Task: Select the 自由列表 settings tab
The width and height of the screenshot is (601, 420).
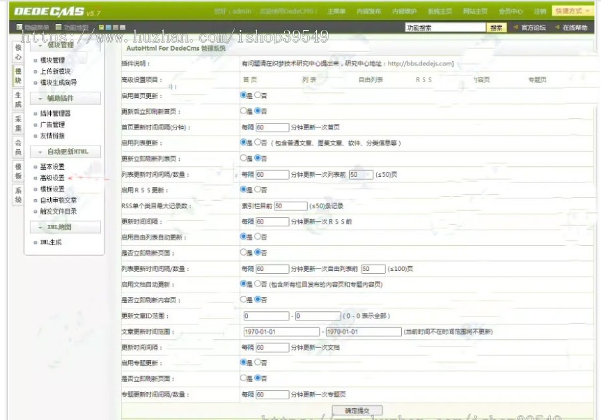Action: pyautogui.click(x=371, y=79)
